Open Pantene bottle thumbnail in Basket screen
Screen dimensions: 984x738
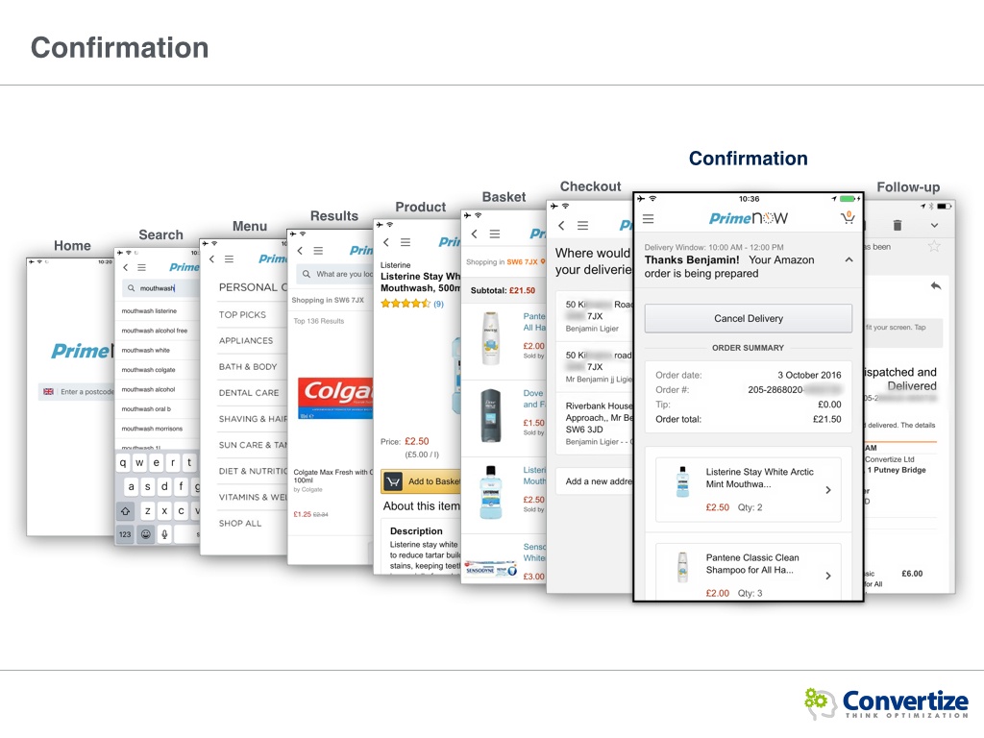point(491,339)
